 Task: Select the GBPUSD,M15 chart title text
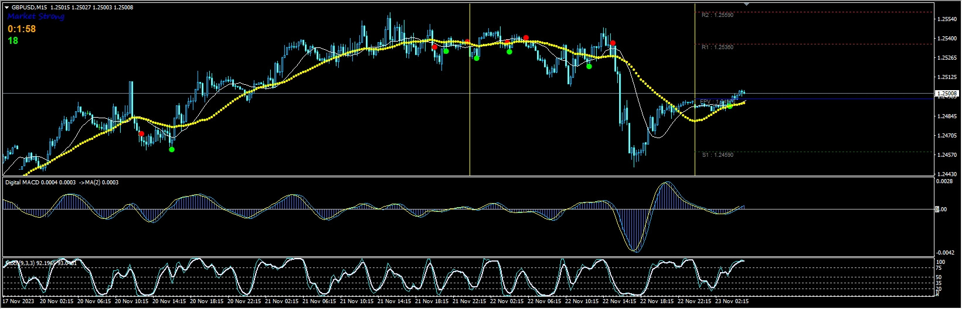pos(29,8)
